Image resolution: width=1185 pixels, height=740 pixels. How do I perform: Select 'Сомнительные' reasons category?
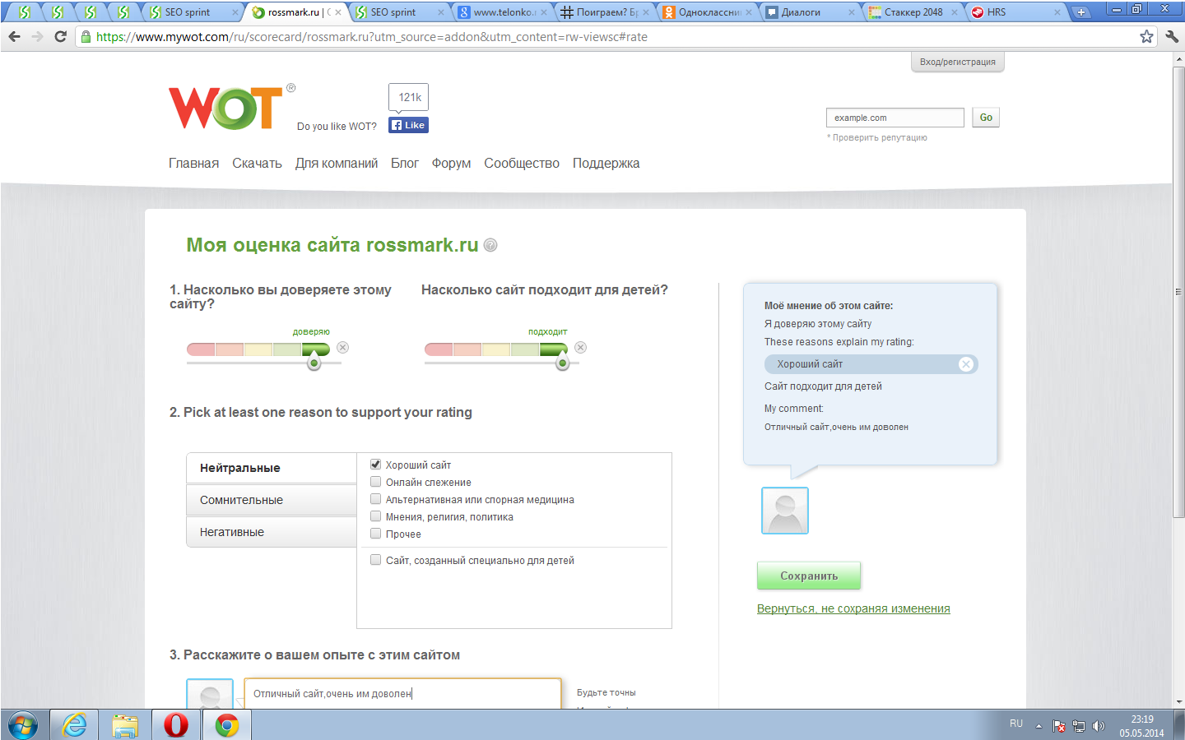point(272,500)
